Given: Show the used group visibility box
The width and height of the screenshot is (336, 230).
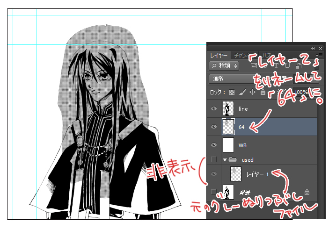Looking at the screenshot, I should (214, 159).
